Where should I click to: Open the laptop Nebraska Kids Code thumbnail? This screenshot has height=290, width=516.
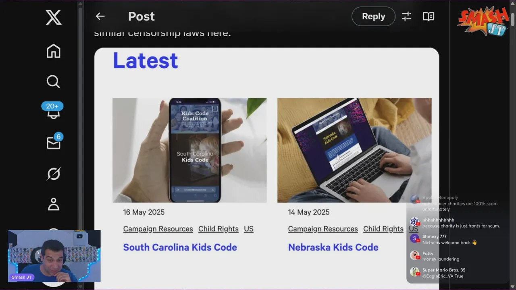[354, 150]
